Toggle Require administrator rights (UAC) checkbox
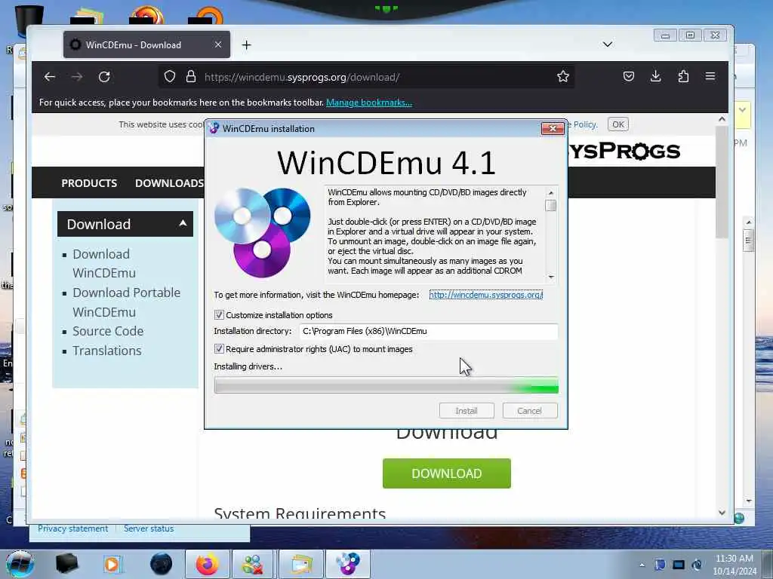 coord(219,348)
